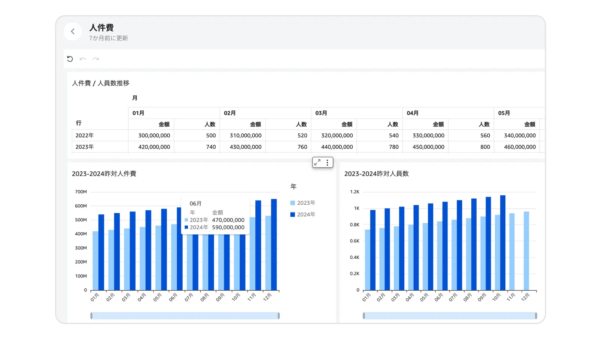Click the undo arrow icon
Viewport: 602px width, 339px height.
click(x=83, y=59)
